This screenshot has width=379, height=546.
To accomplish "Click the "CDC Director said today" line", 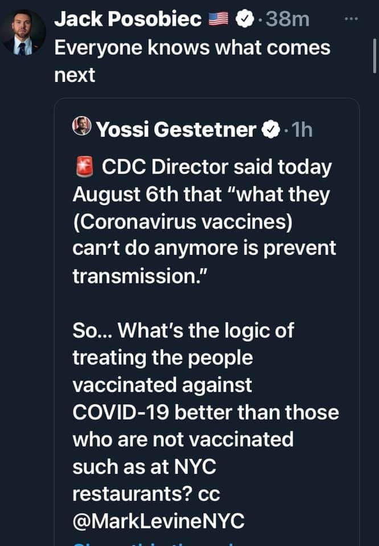I will 216,168.
